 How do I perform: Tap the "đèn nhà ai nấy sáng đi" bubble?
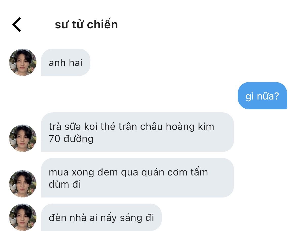click(101, 217)
